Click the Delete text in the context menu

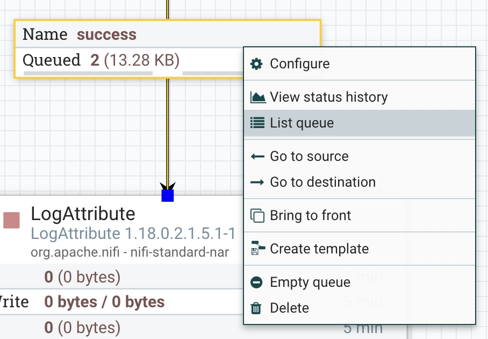[289, 308]
